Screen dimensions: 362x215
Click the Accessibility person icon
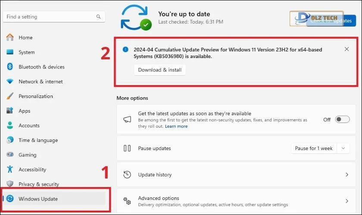(10, 169)
